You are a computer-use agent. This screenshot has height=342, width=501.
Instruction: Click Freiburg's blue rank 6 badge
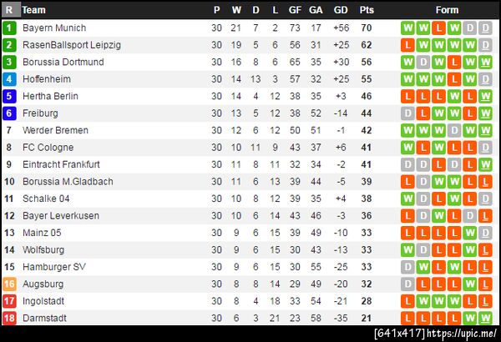click(x=9, y=113)
